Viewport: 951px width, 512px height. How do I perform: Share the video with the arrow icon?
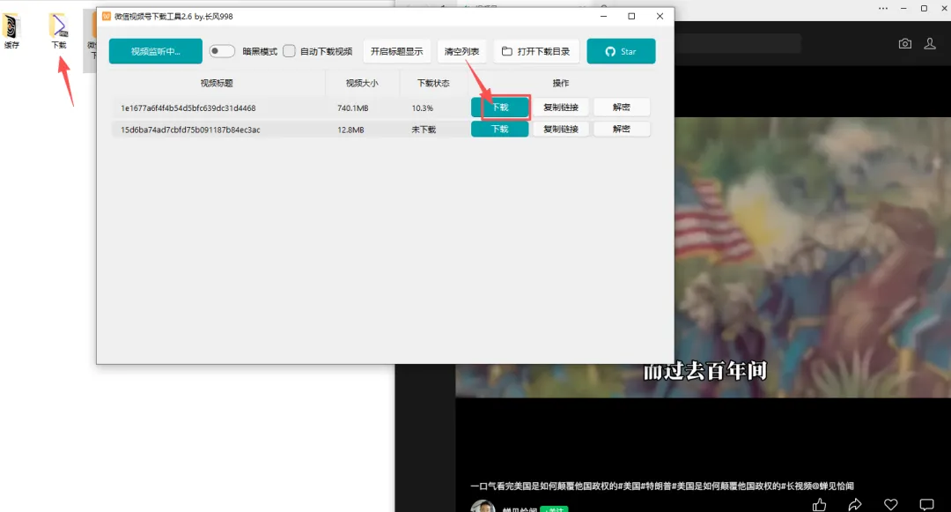(x=855, y=505)
